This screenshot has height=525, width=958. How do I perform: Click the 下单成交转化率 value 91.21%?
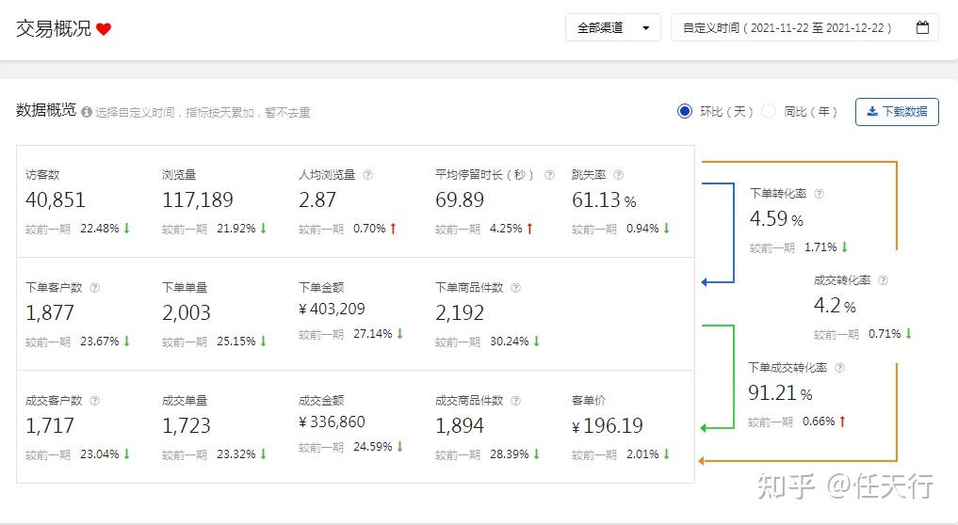point(780,392)
